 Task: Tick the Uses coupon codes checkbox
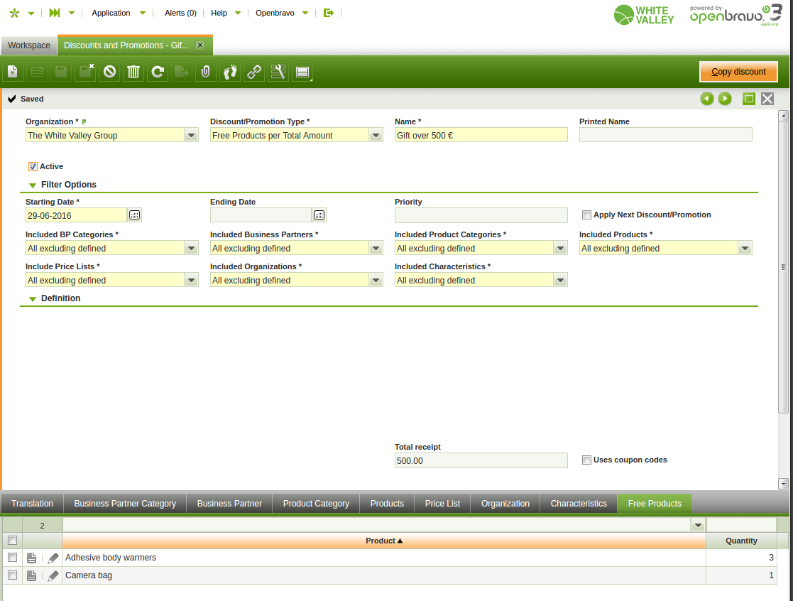coord(586,460)
